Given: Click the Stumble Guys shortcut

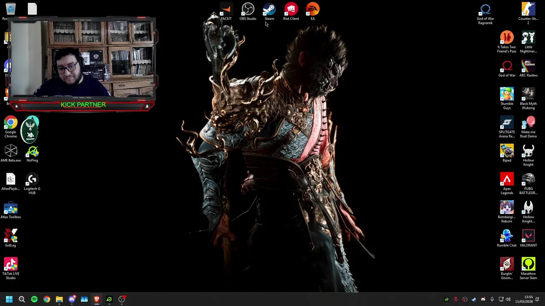Looking at the screenshot, I should [507, 99].
